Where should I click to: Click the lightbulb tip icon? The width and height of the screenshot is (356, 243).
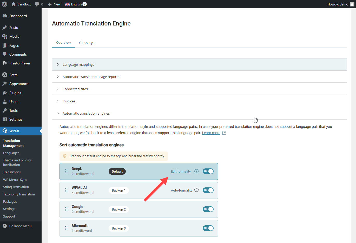(65, 156)
